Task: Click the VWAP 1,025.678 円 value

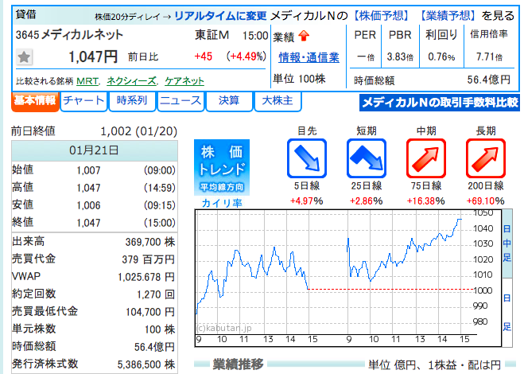Action: tap(146, 277)
